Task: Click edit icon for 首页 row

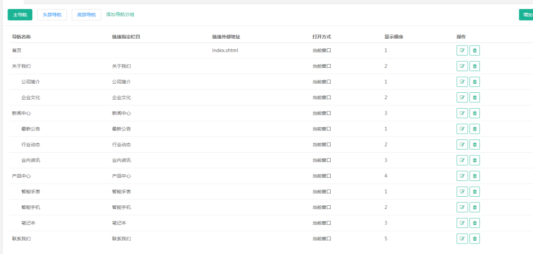Action: 462,50
